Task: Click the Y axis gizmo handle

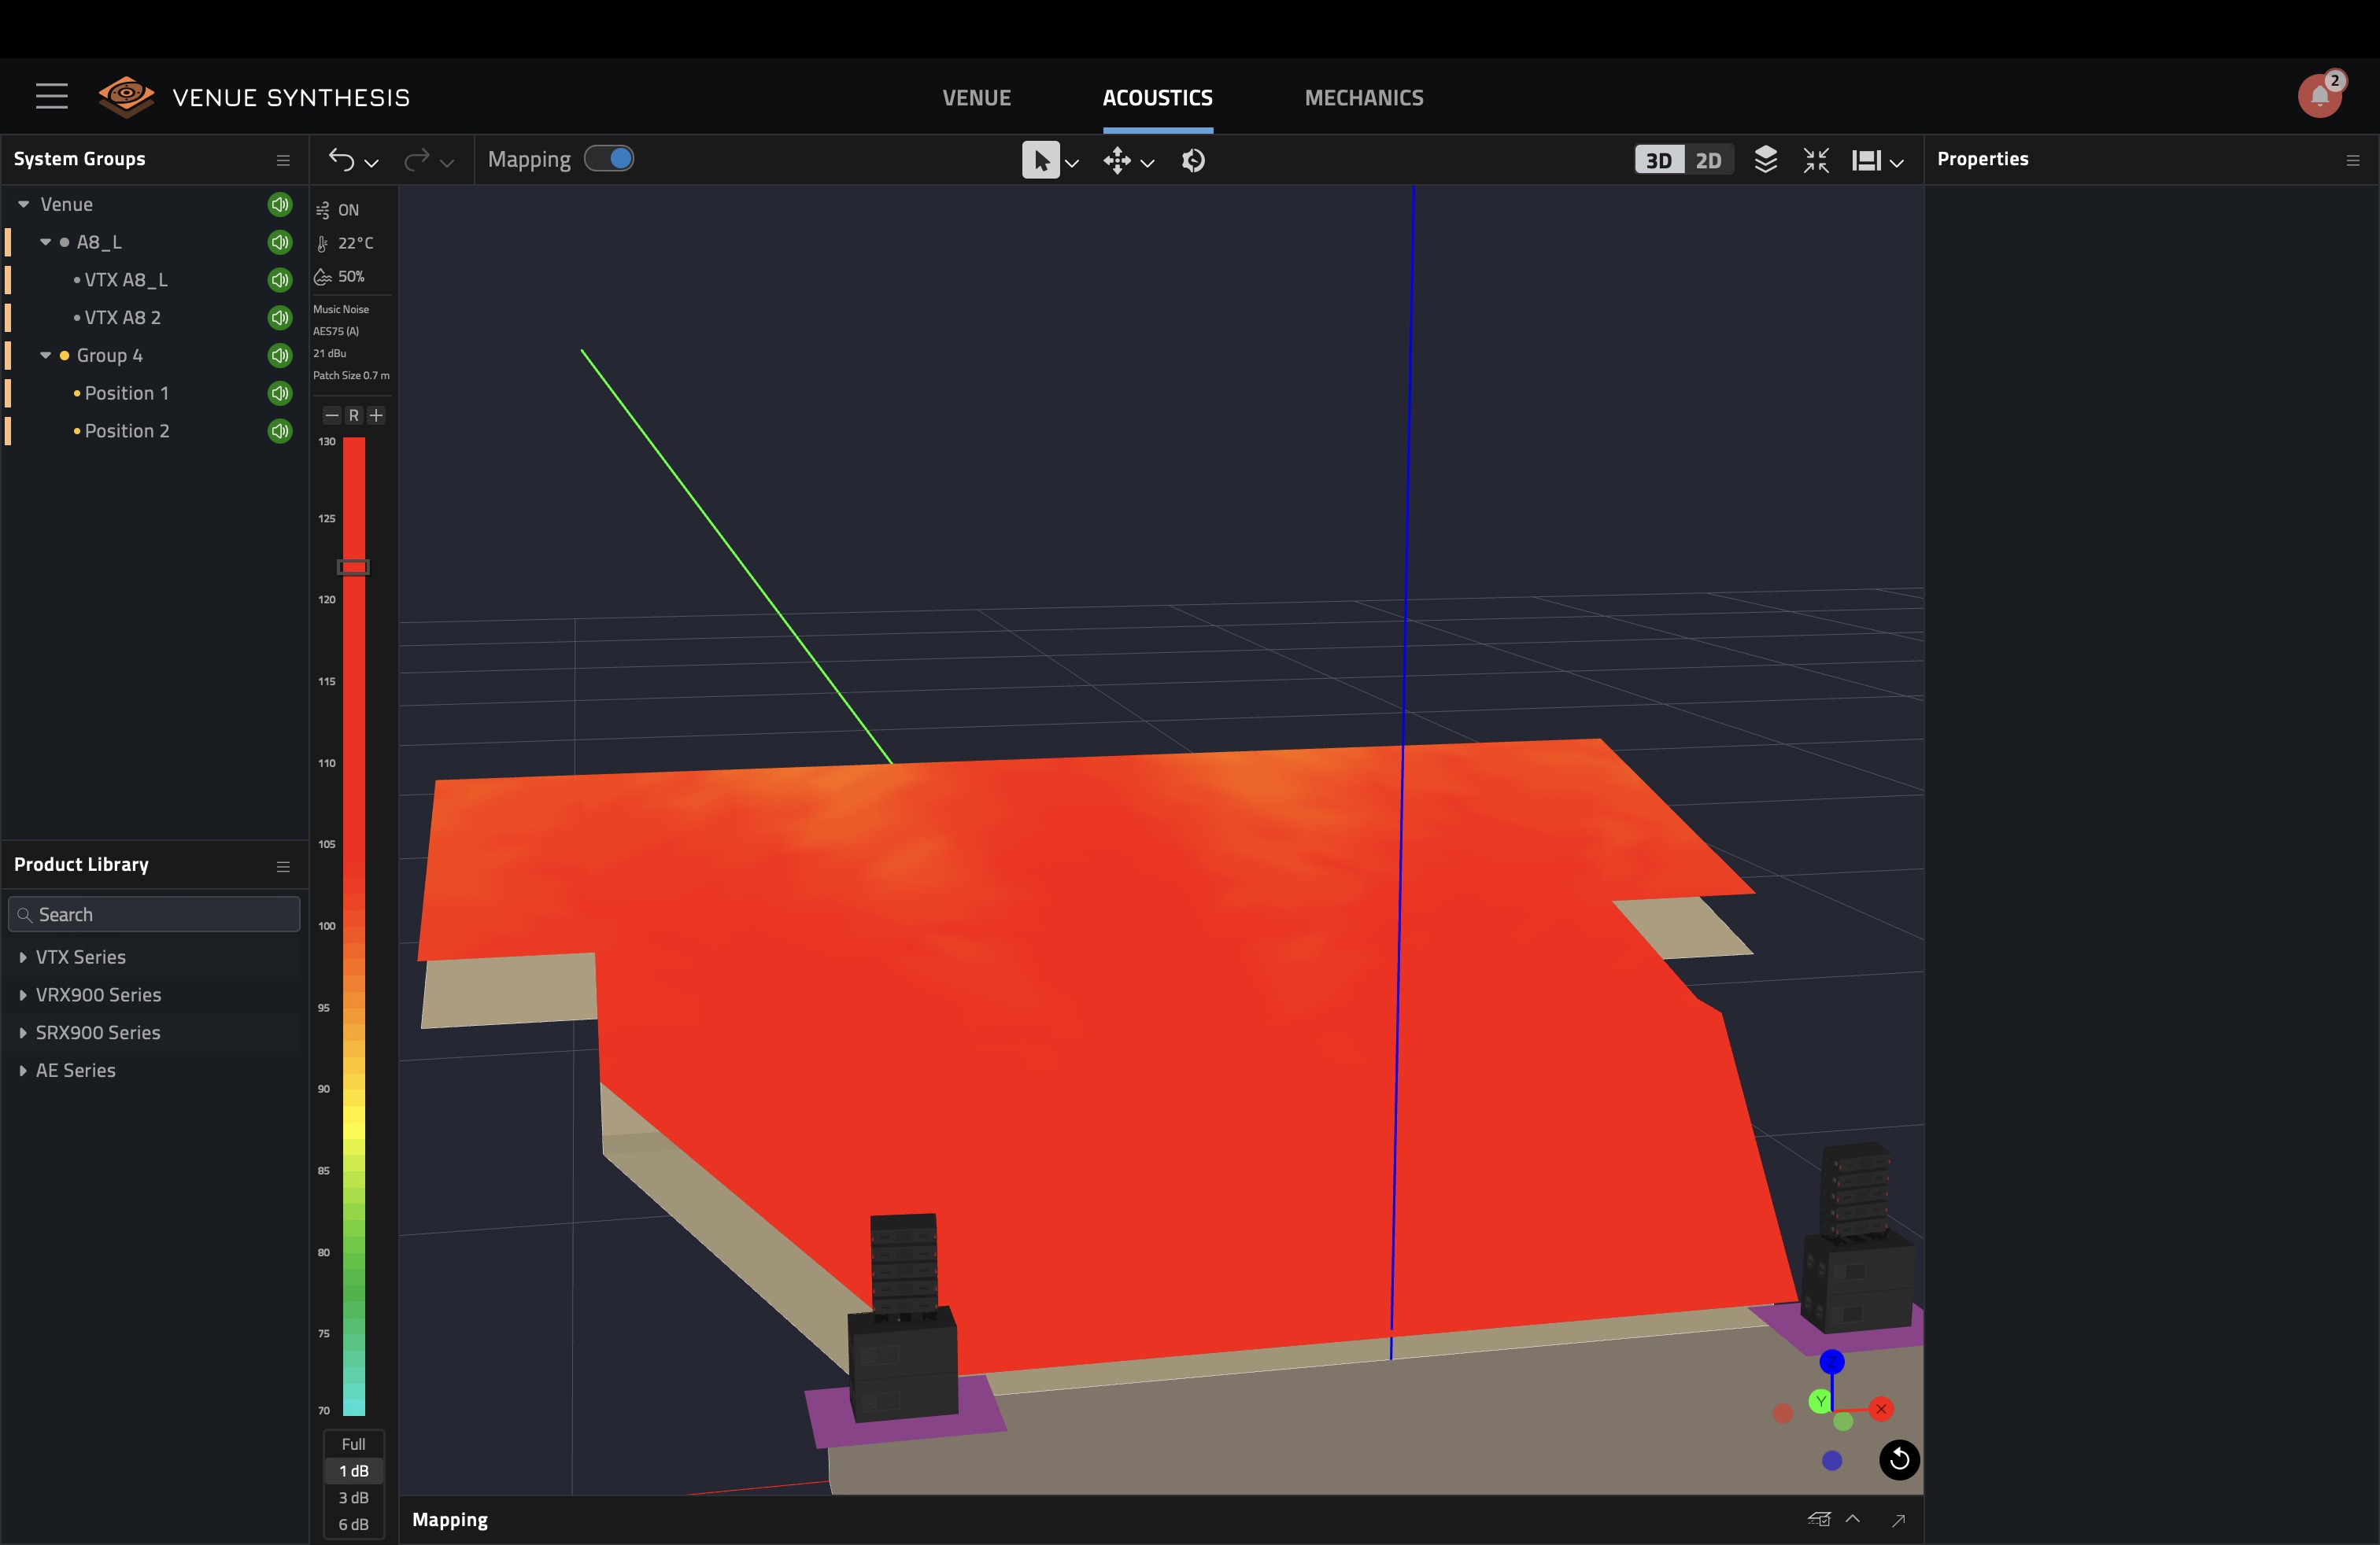Action: coord(1820,1402)
